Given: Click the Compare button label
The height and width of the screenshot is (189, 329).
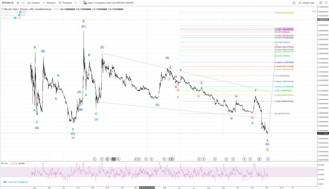Looking at the screenshot, I should [36, 3].
